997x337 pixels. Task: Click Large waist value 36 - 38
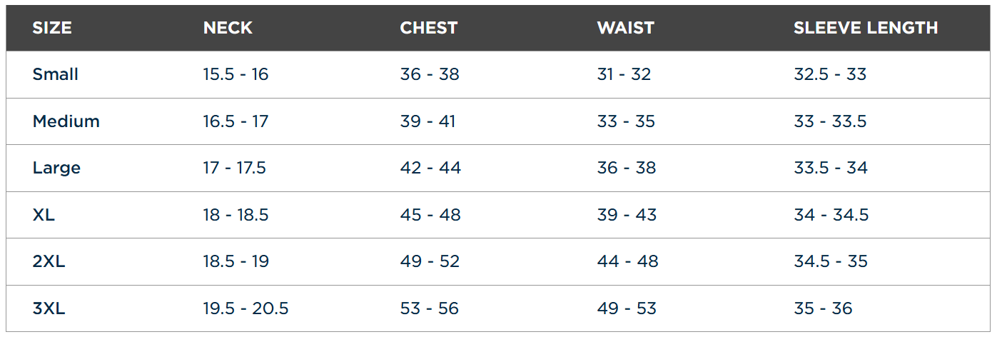pyautogui.click(x=627, y=168)
